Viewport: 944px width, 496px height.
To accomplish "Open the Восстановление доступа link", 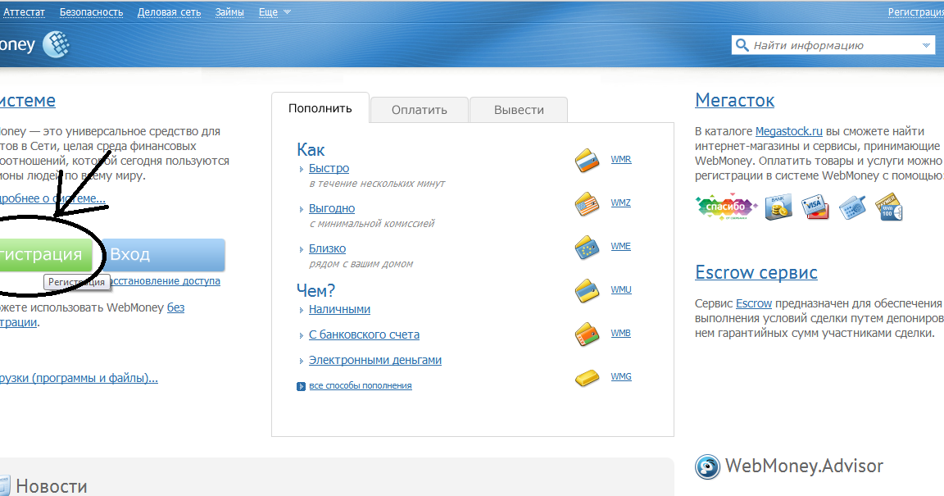I will click(x=166, y=281).
